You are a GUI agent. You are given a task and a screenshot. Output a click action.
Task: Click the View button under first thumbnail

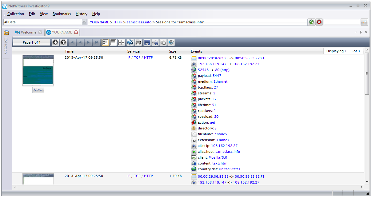[x=38, y=90]
